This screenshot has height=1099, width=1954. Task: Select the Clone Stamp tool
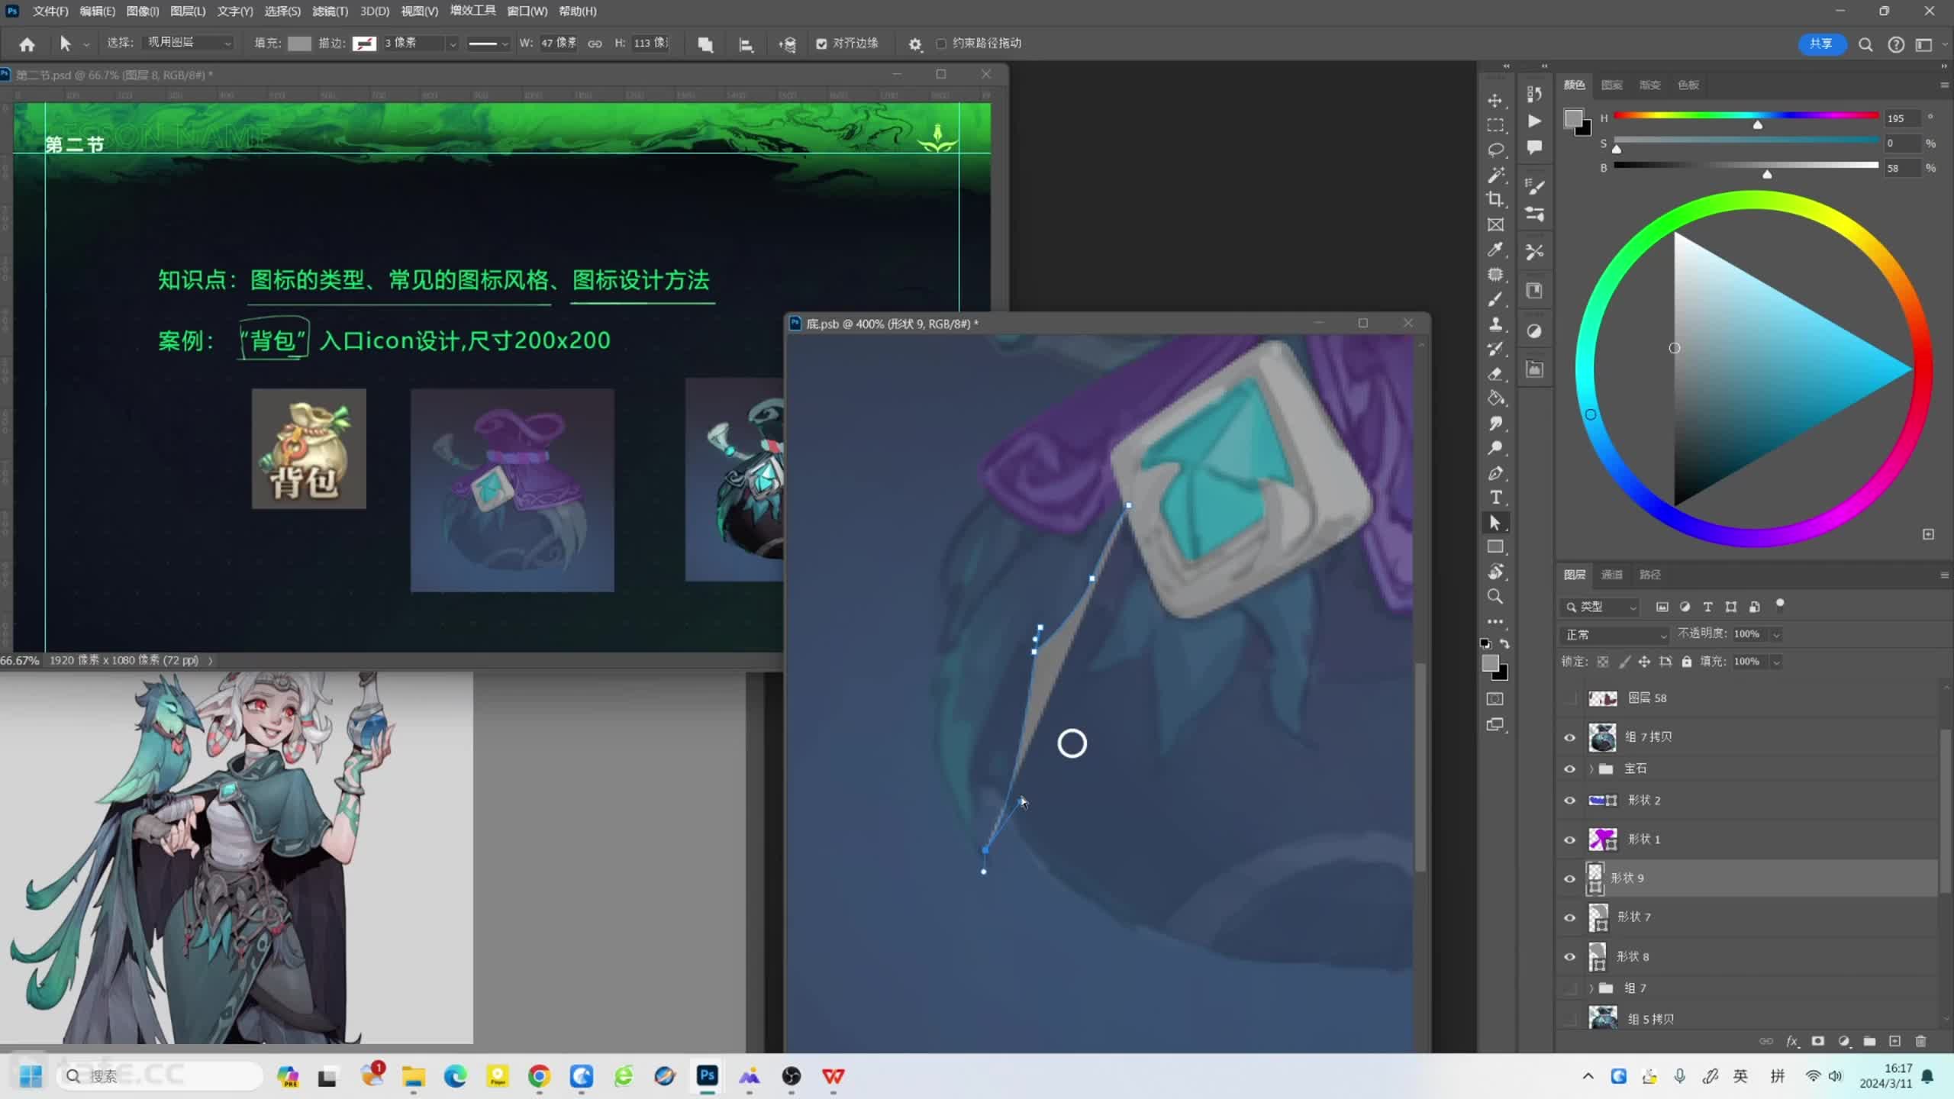pos(1495,324)
